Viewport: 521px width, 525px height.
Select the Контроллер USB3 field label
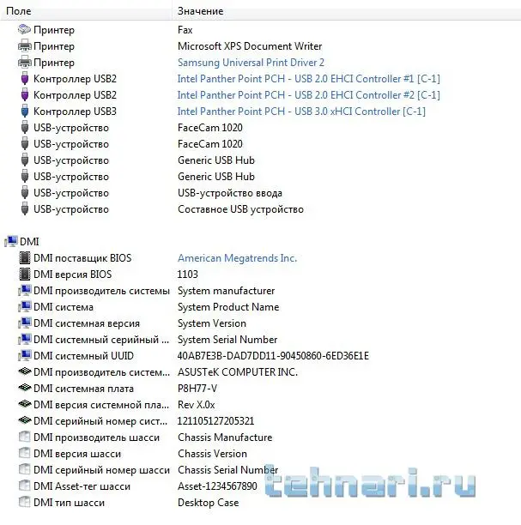click(x=75, y=112)
